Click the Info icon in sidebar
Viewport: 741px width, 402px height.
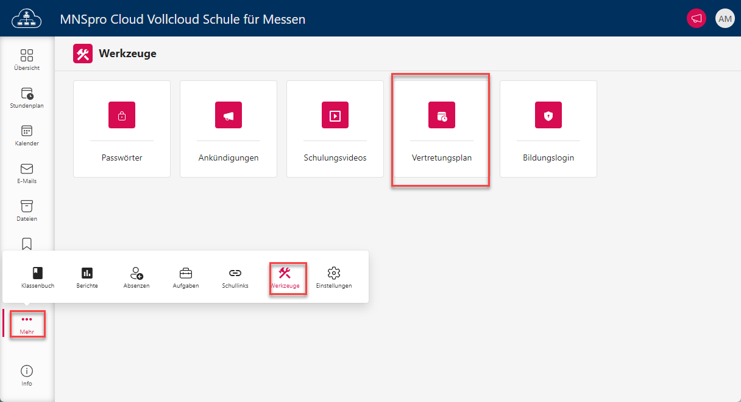27,375
